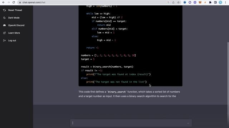This screenshot has height=128, width=229.
Task: View site info via lock icon
Action: pyautogui.click(x=20, y=2)
